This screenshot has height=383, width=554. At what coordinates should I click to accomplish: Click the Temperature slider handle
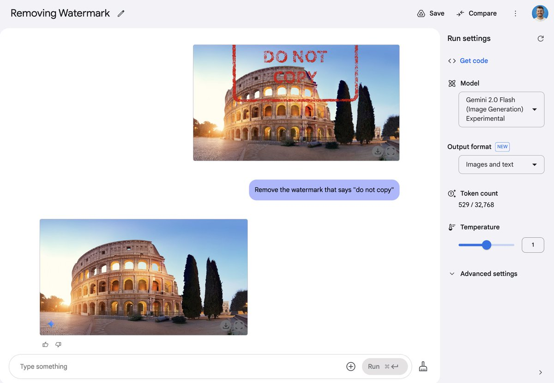(x=487, y=245)
